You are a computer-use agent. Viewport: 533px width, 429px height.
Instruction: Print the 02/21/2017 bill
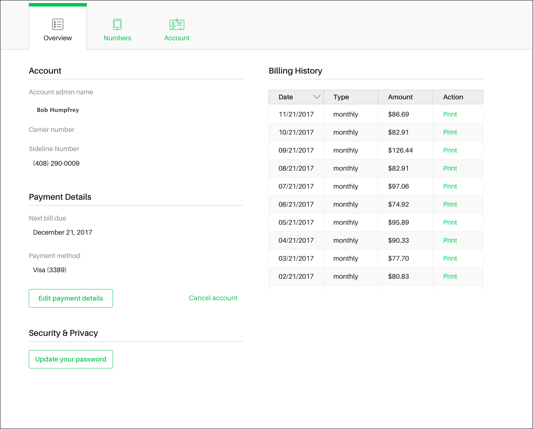(450, 276)
